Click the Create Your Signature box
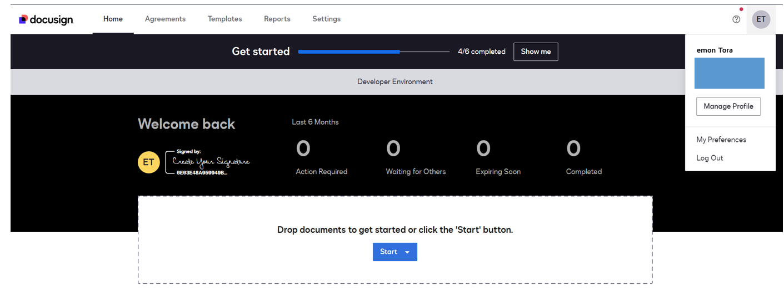784x307 pixels. tap(208, 162)
